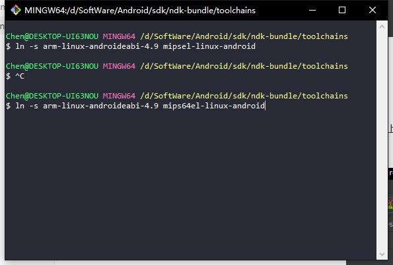Screen dimensions: 393x265
Task: Click the empty terminal area below commands
Action: coord(190,183)
